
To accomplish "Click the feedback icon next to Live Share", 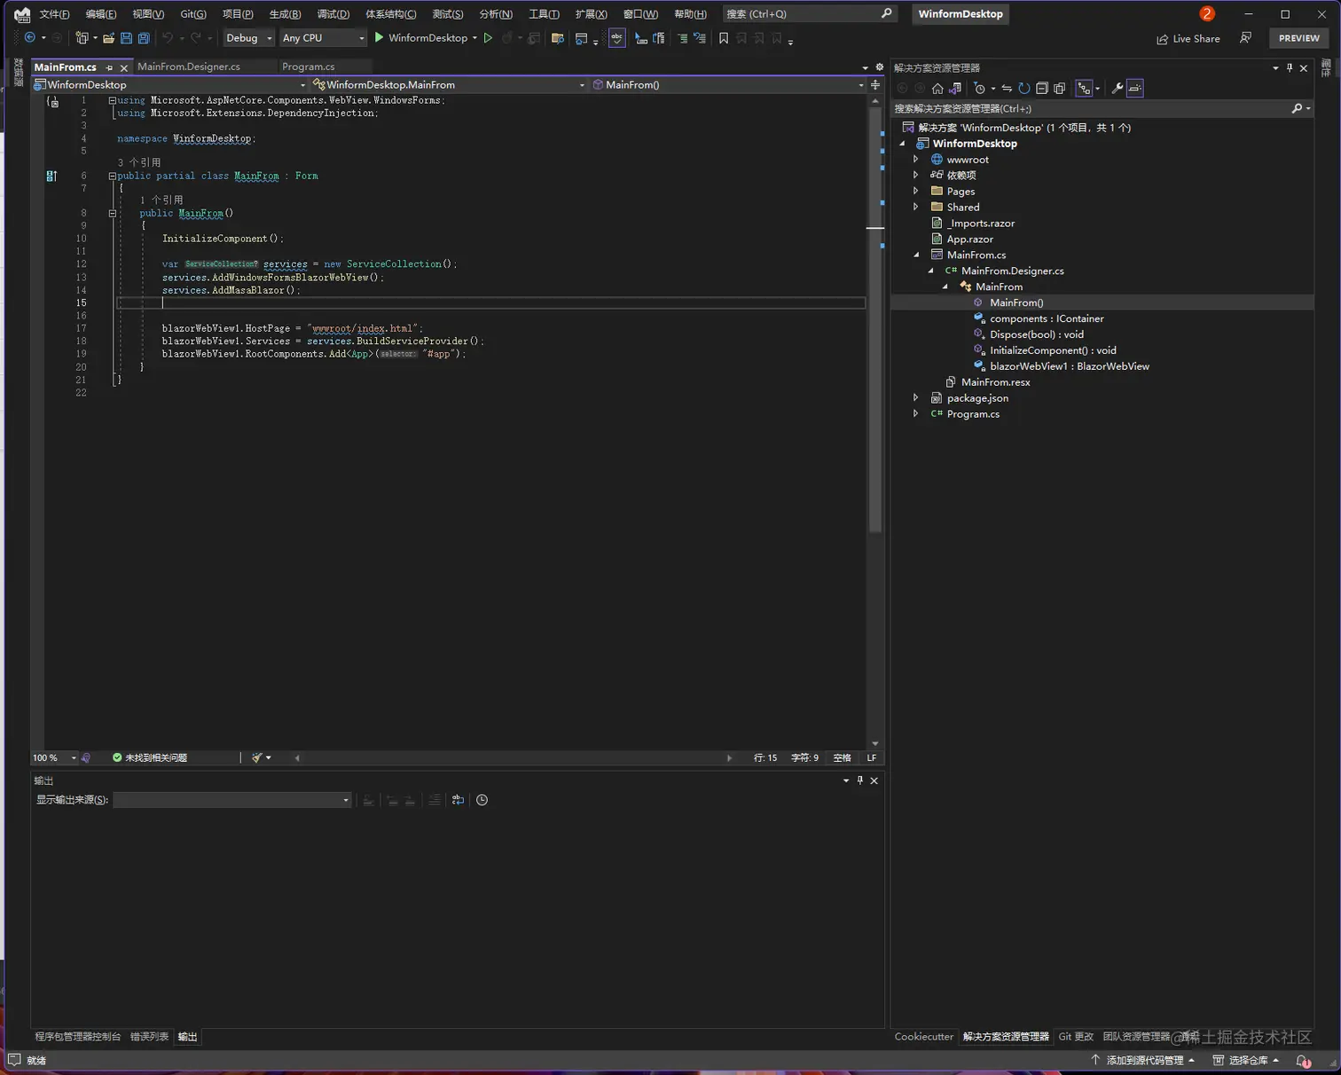I will (x=1246, y=38).
